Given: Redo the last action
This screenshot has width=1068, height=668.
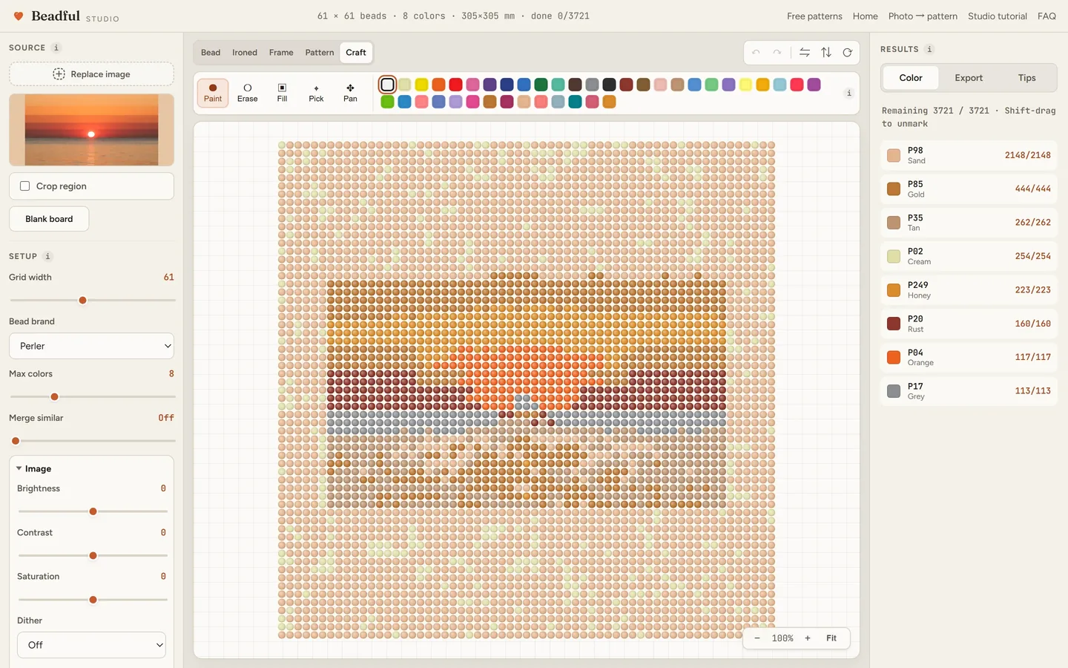Looking at the screenshot, I should tap(777, 53).
